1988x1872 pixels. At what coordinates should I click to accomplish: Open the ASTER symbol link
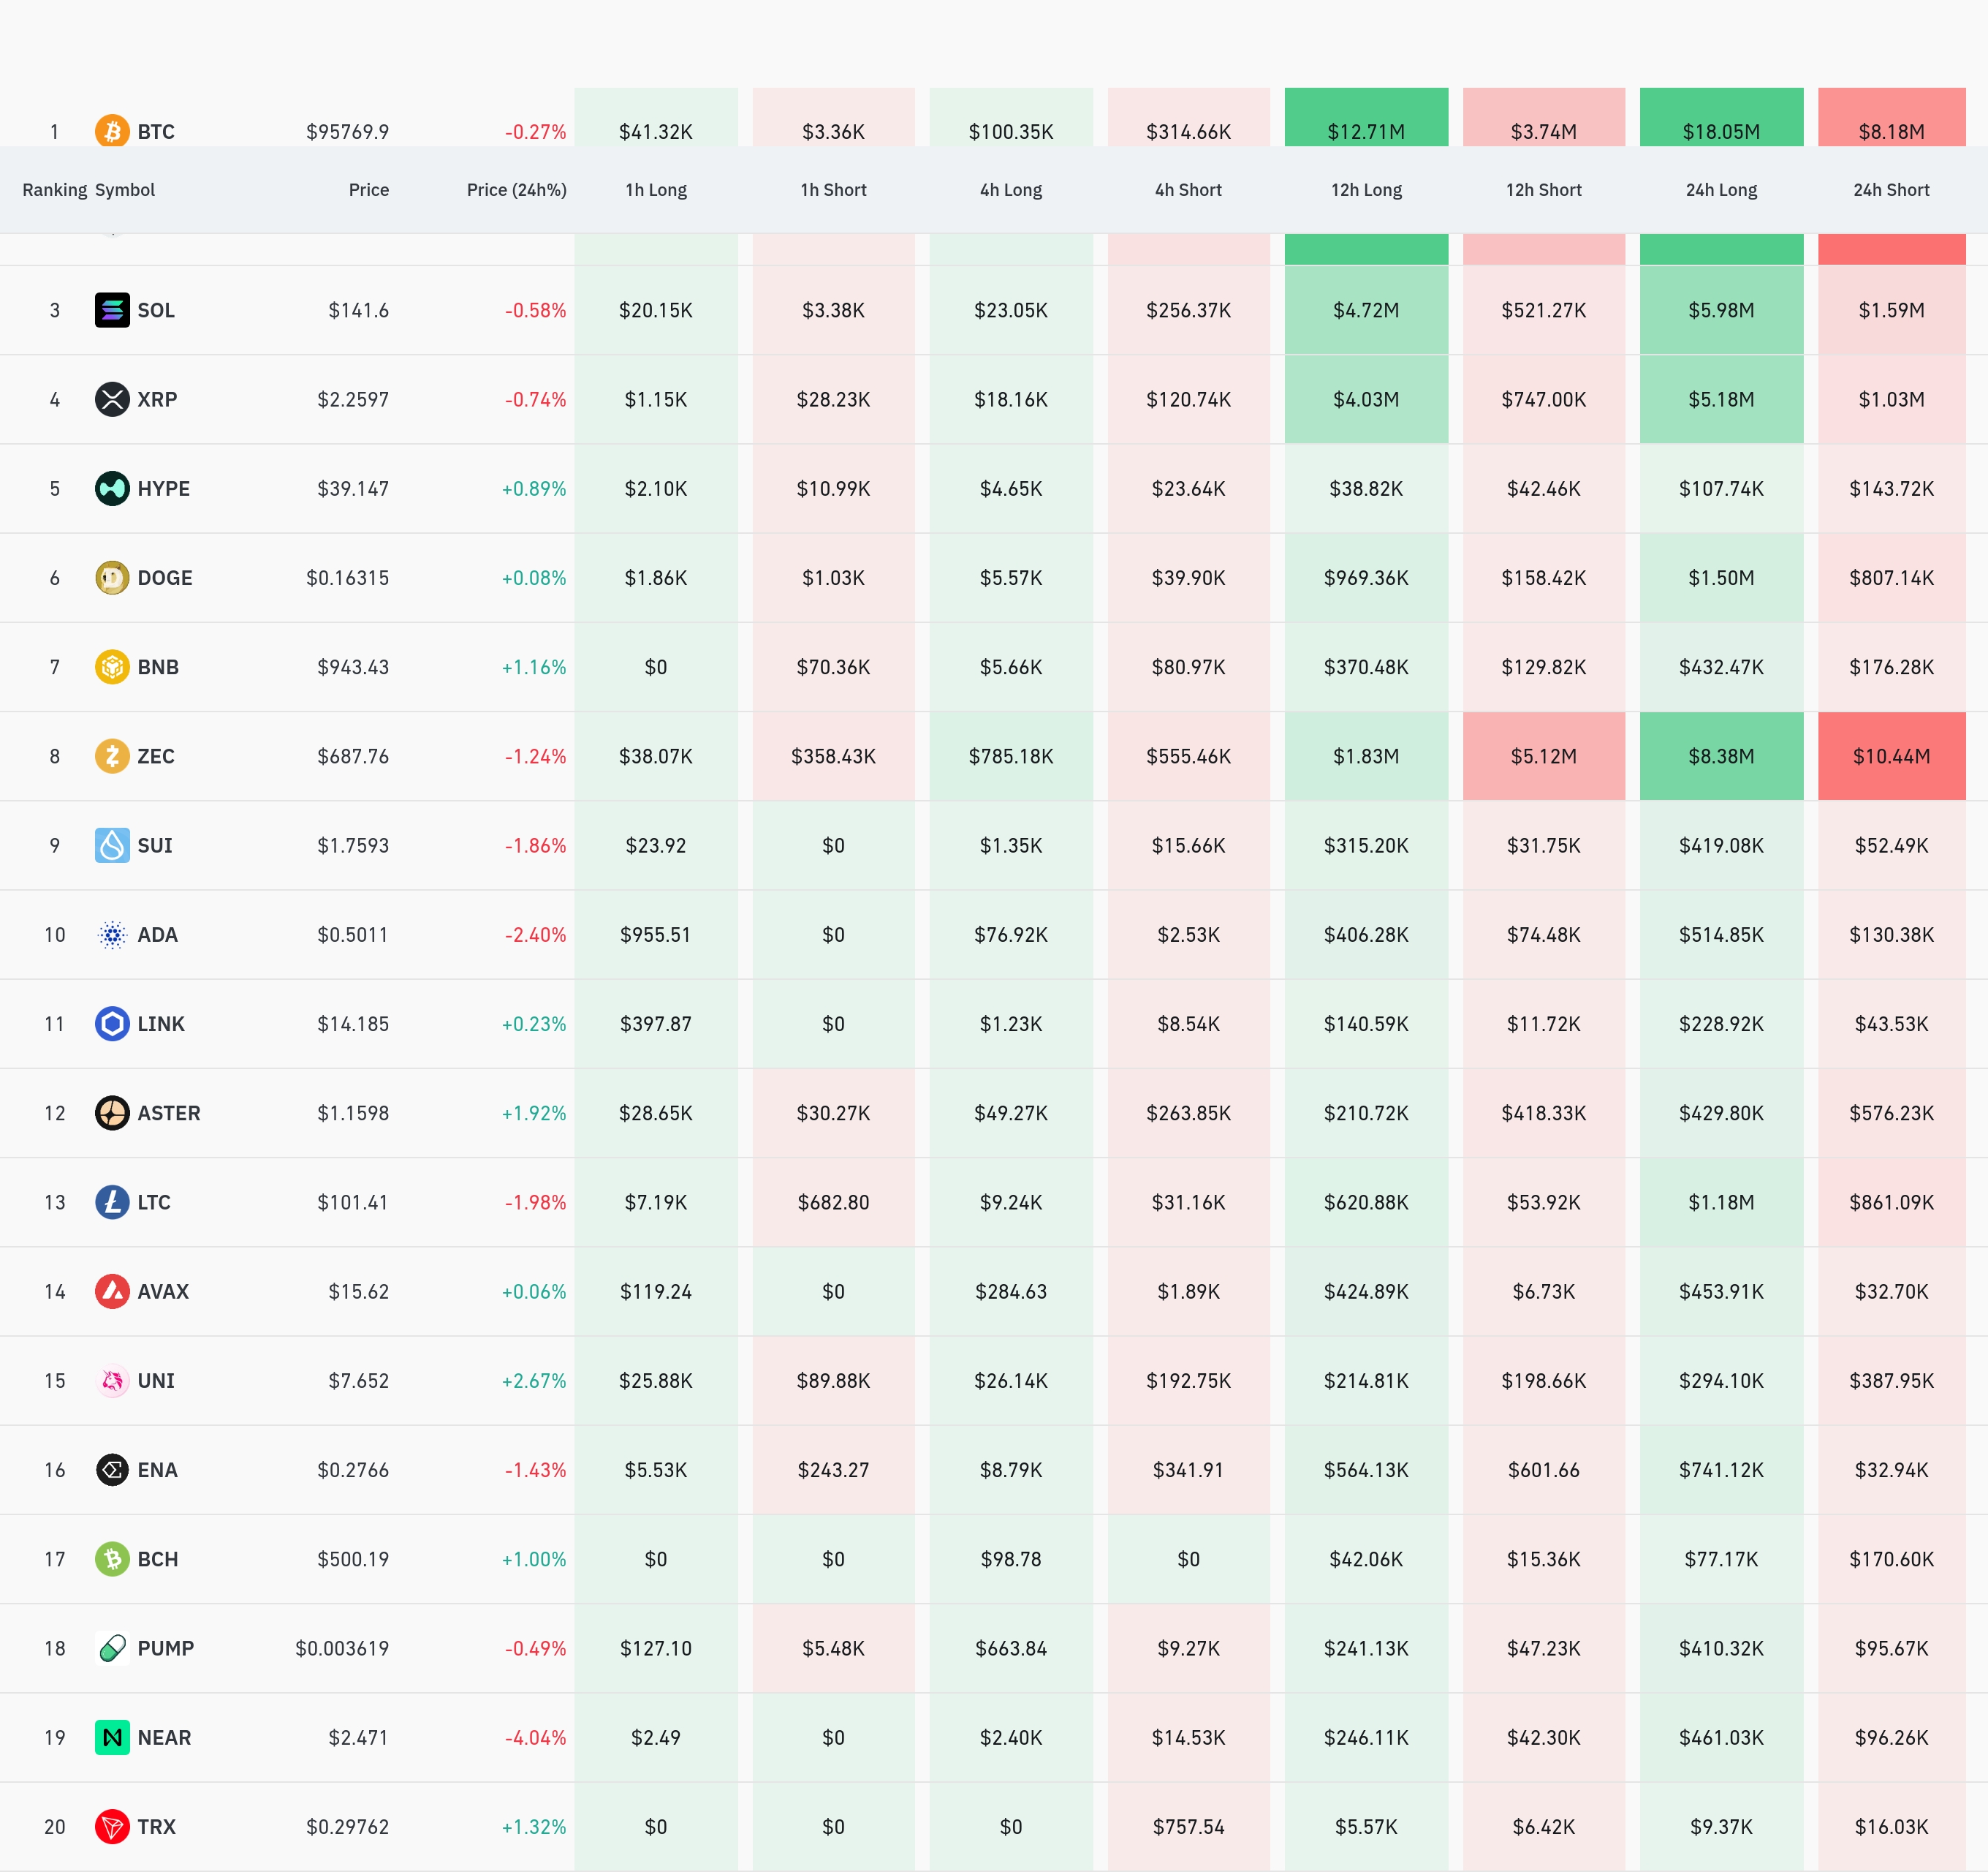168,1112
